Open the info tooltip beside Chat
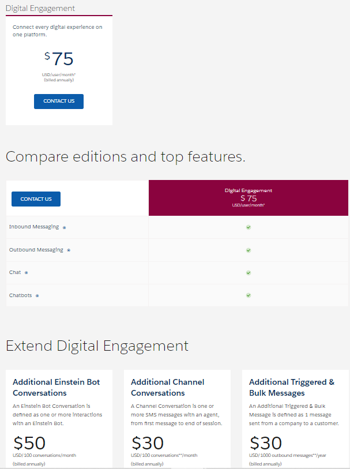The width and height of the screenshot is (350, 469). [x=27, y=273]
